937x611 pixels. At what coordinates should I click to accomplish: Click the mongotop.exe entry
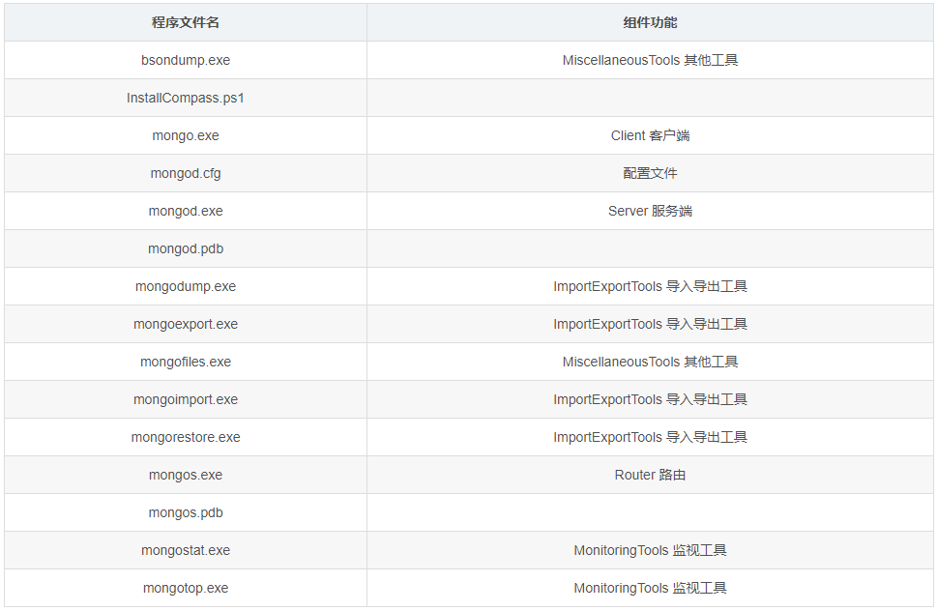pos(186,588)
